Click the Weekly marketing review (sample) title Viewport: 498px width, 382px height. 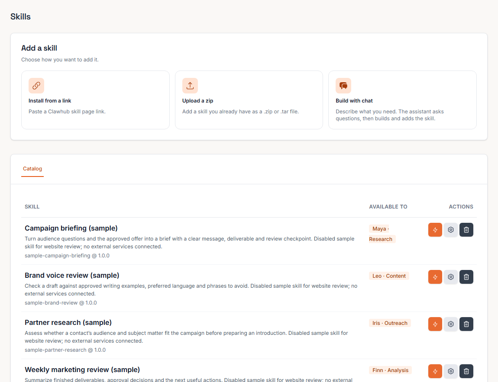coord(82,370)
